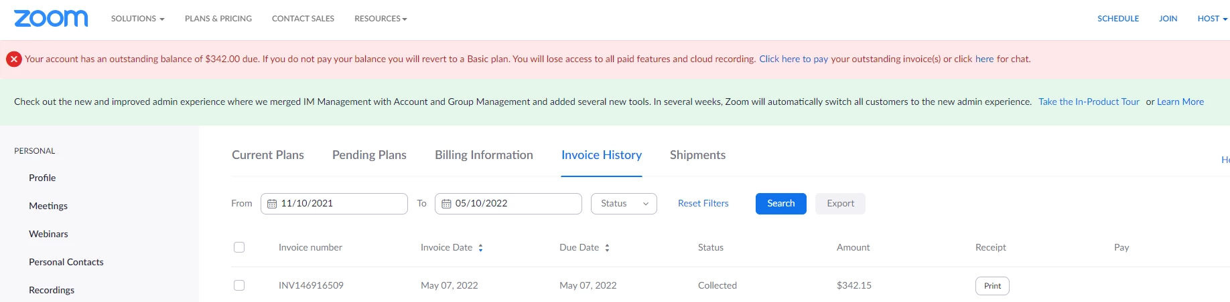This screenshot has height=302, width=1230.
Task: Click the Amount column header
Action: coord(853,247)
